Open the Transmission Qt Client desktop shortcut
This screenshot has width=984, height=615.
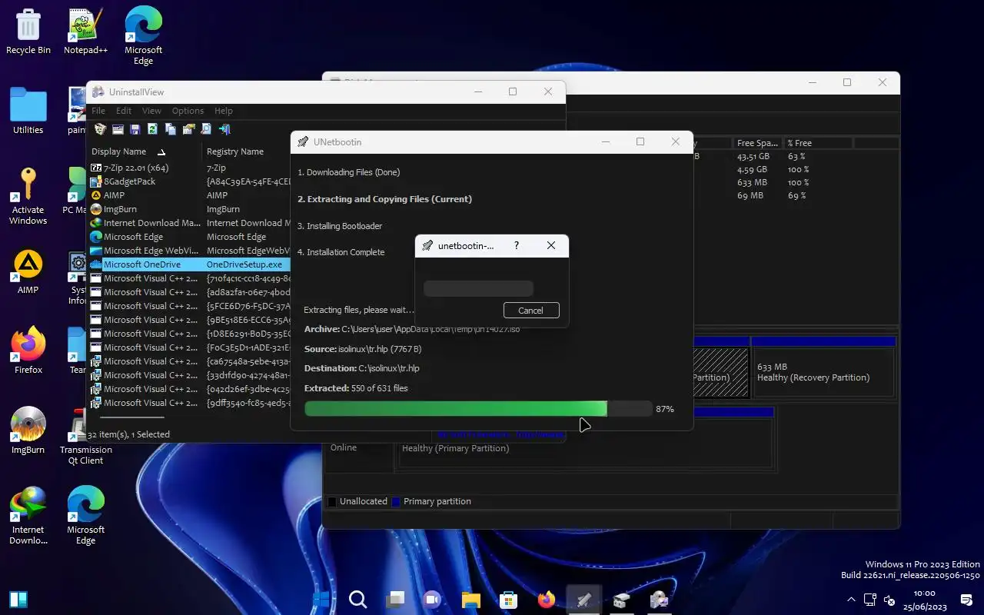[x=85, y=437]
